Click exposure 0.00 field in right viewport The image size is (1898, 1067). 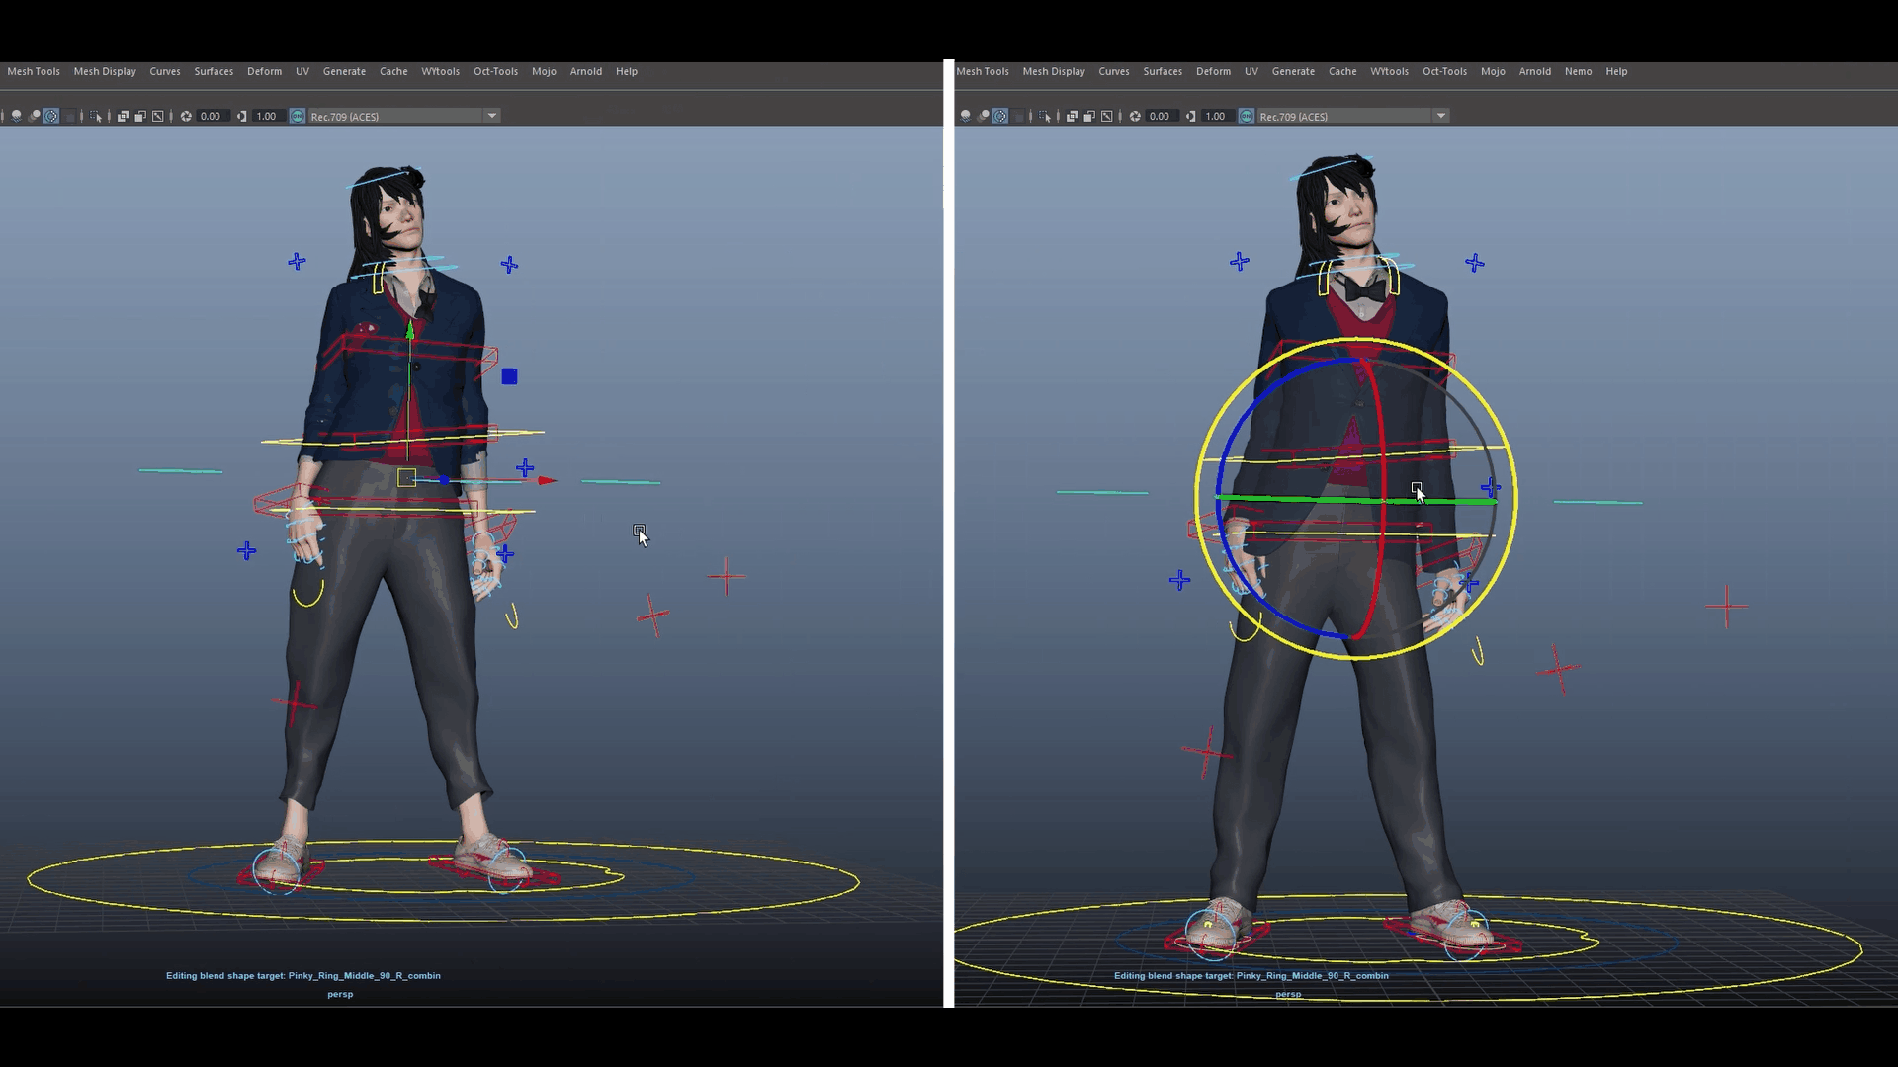1162,116
